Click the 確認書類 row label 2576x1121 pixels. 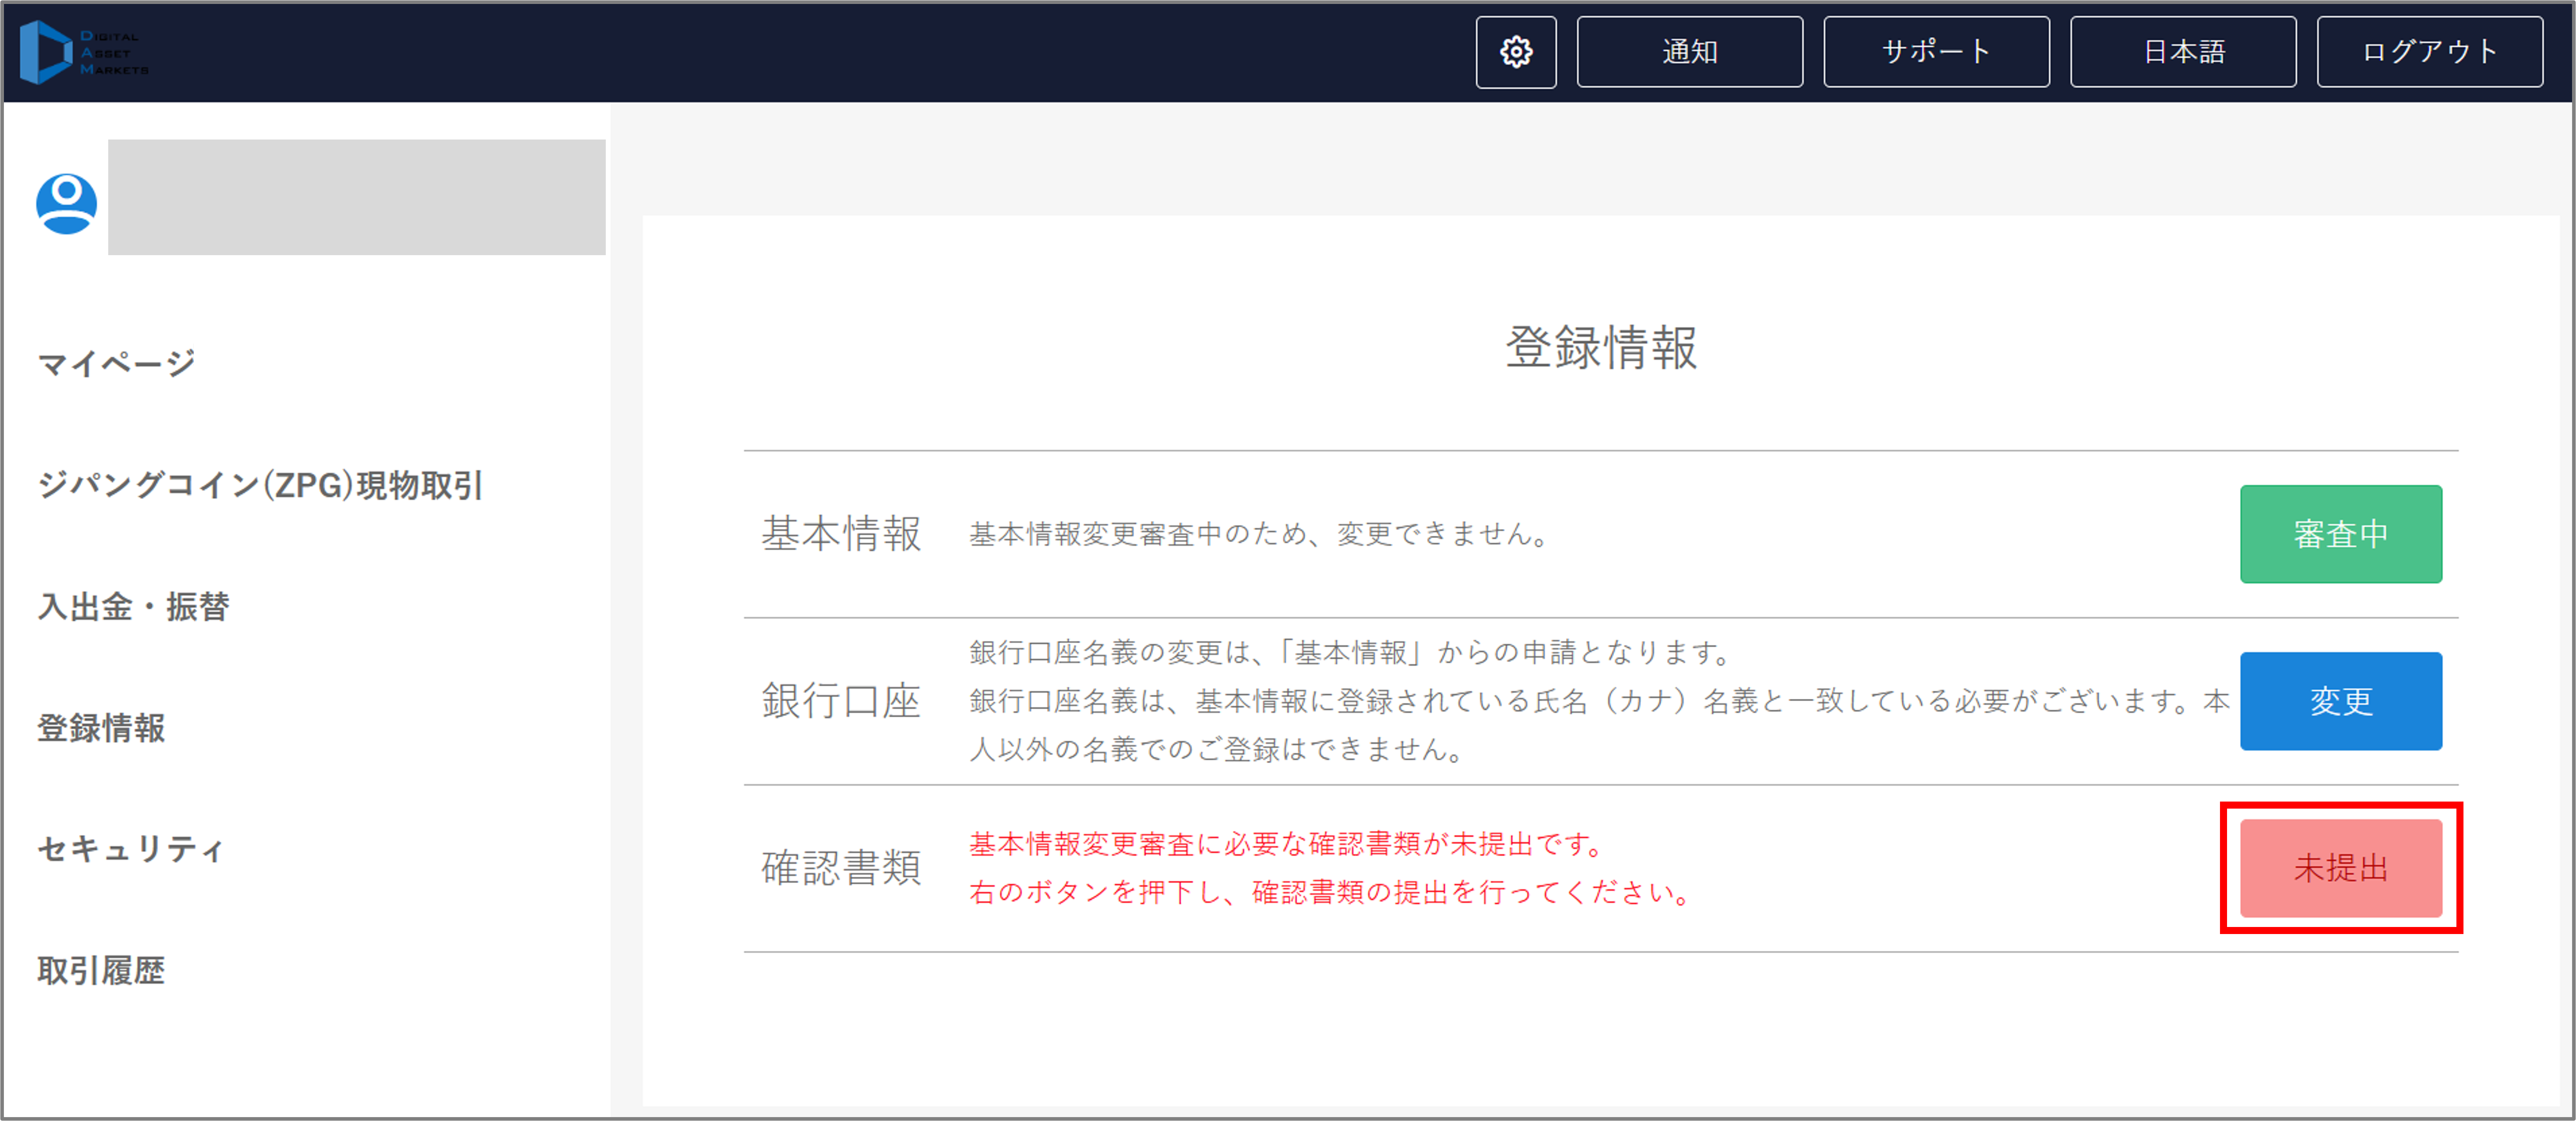[x=841, y=868]
